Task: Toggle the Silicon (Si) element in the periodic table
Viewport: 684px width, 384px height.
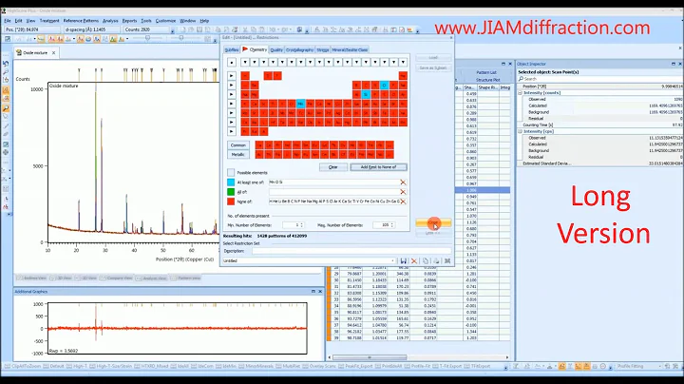Action: (366, 94)
